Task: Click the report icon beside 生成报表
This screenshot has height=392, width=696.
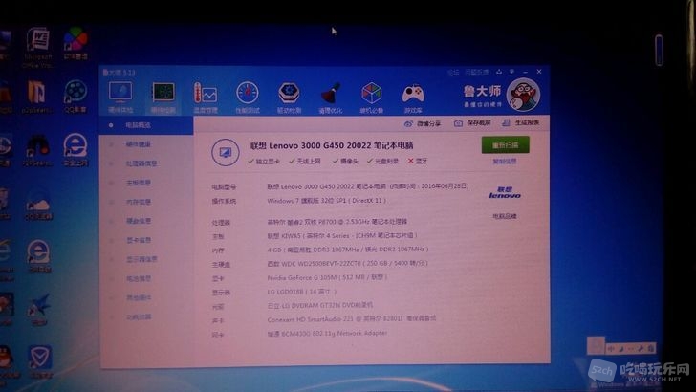Action: (x=506, y=123)
